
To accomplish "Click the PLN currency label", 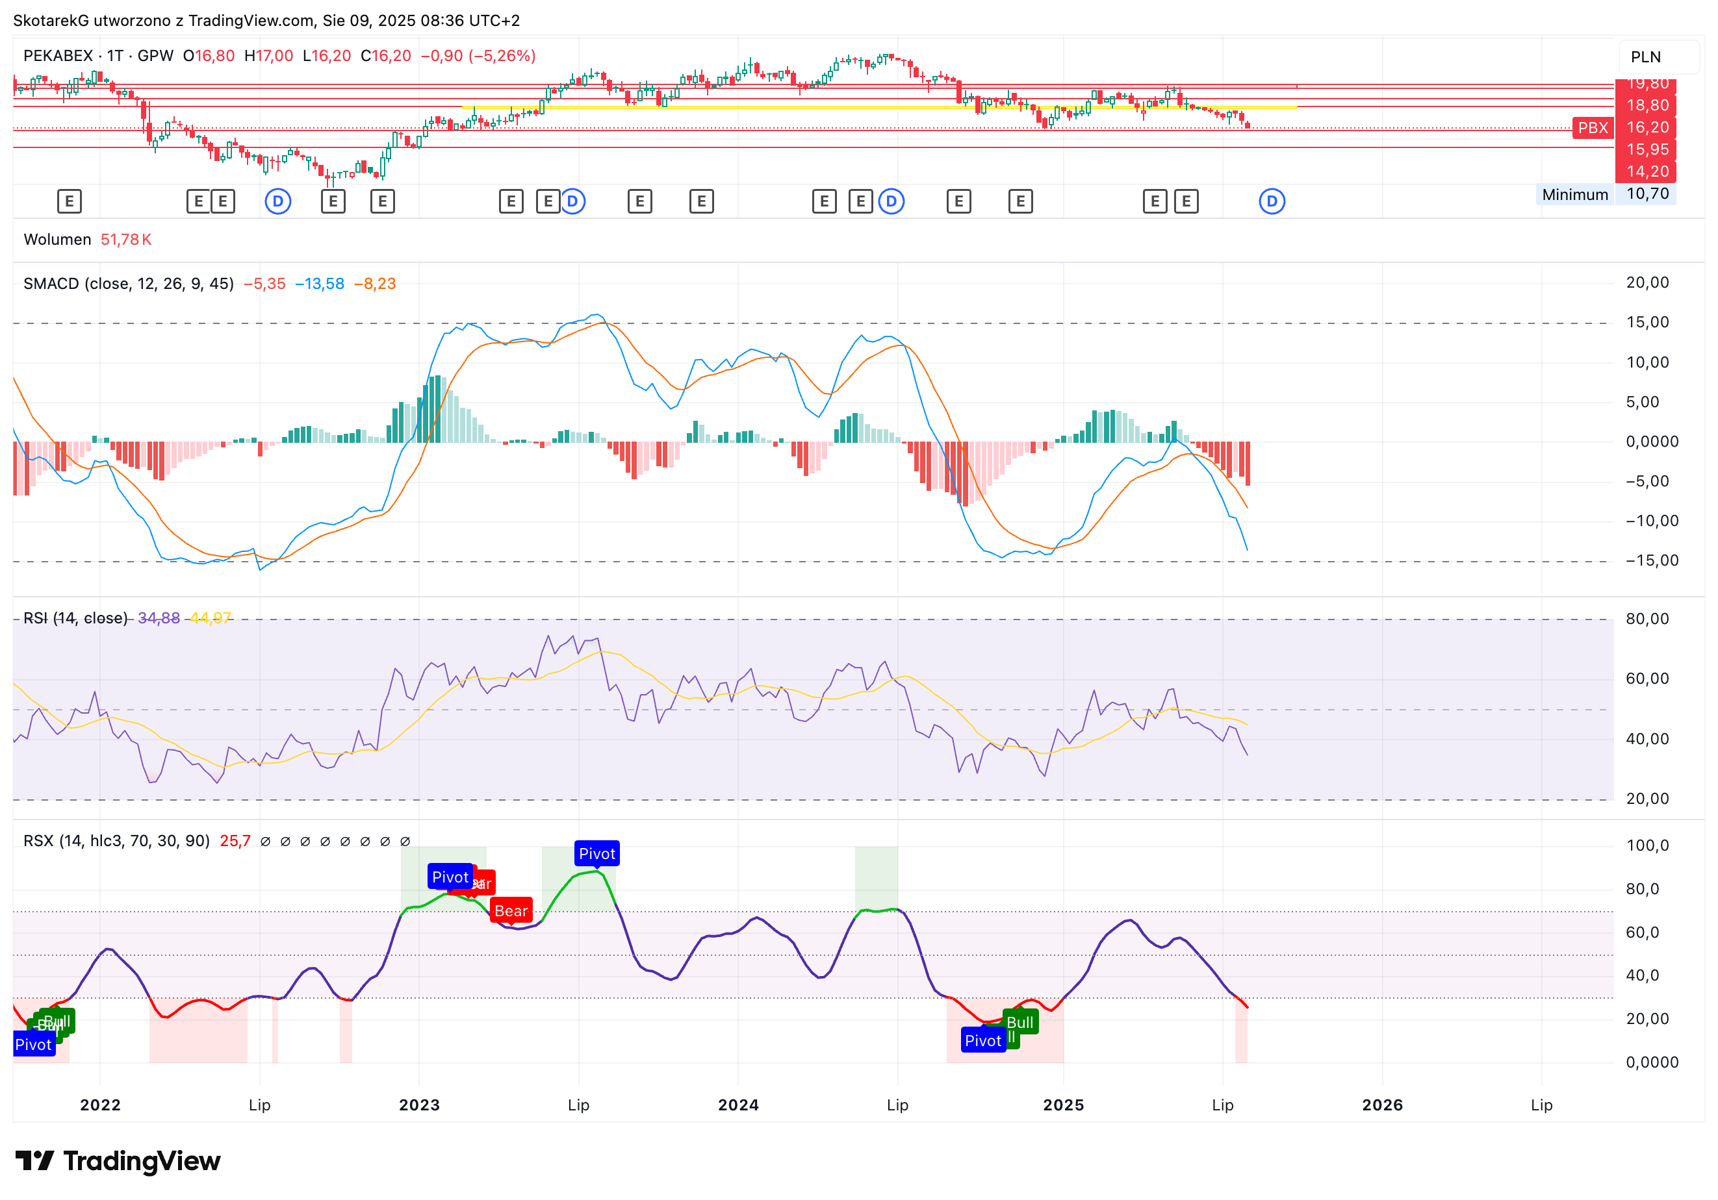I will [1645, 57].
